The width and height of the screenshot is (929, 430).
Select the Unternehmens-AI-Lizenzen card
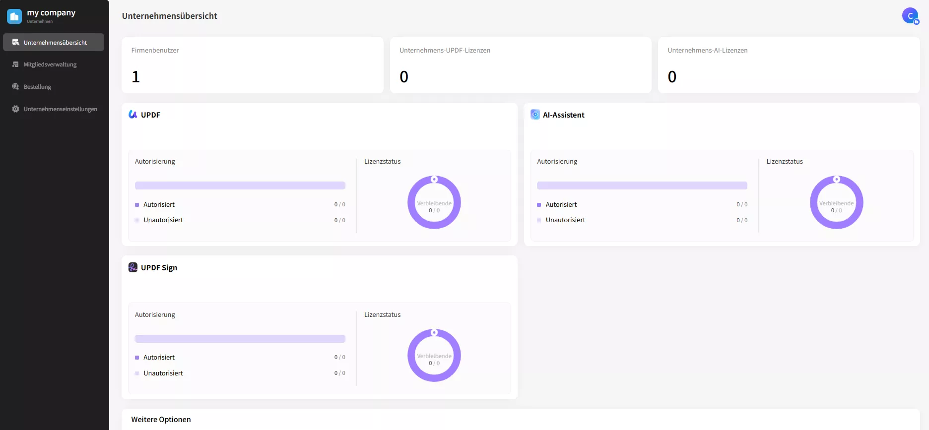(x=788, y=65)
